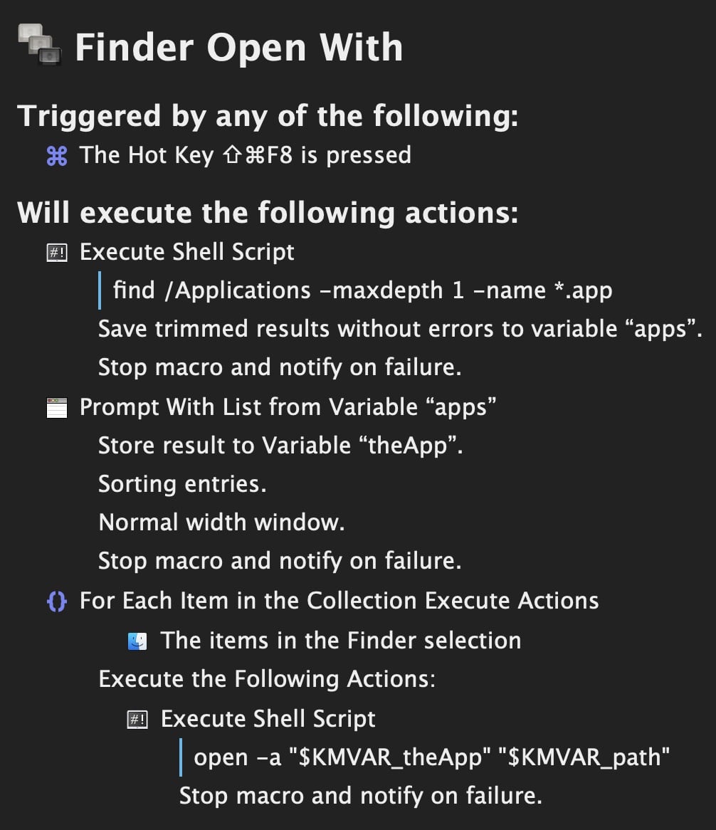This screenshot has height=830, width=716.
Task: Click the Finder face icon
Action: point(137,641)
